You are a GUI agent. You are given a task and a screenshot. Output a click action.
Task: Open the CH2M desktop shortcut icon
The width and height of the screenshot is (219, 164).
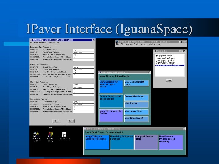36,134
